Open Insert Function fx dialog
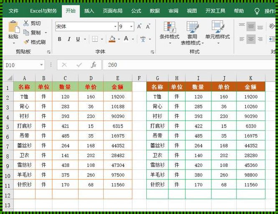 94,65
